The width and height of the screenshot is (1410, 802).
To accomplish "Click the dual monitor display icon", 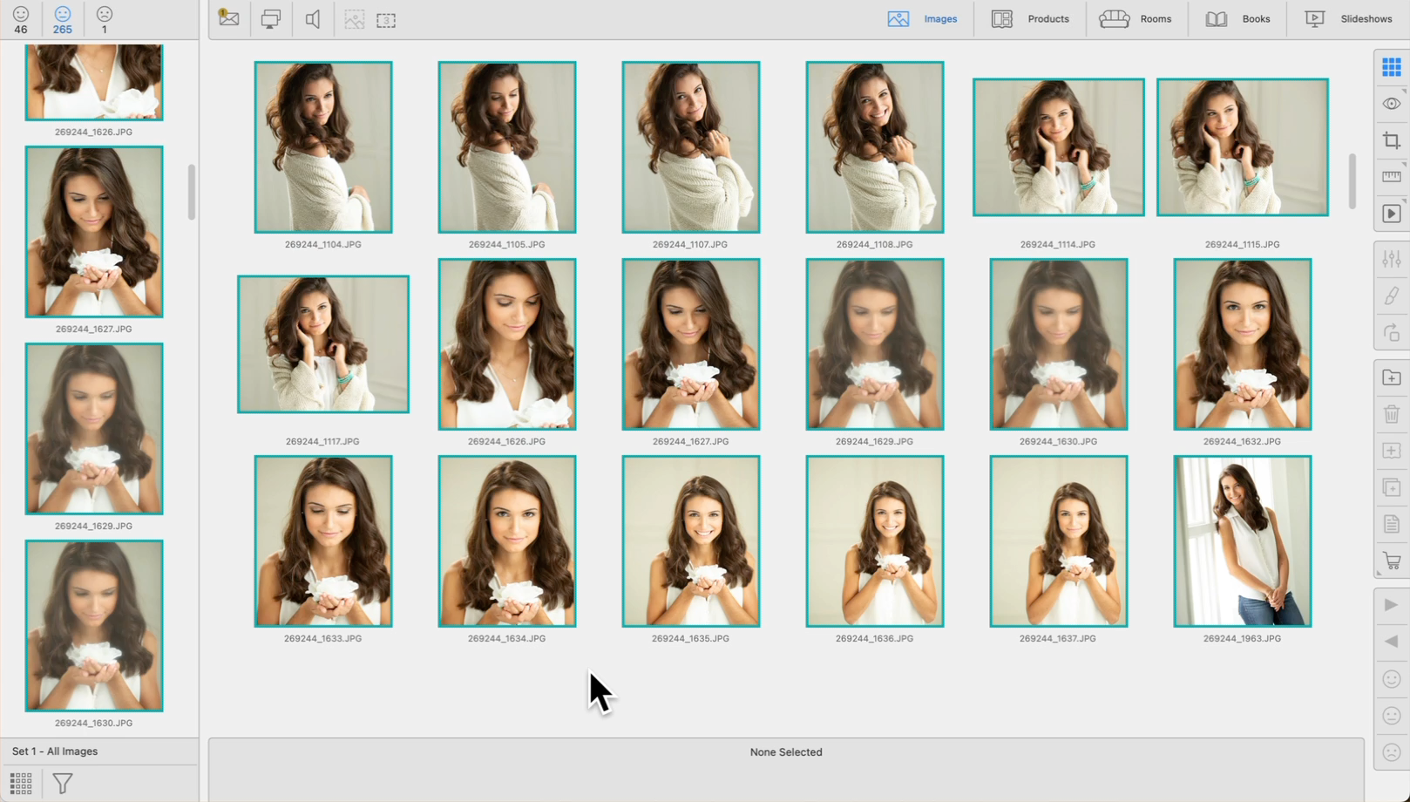I will pos(271,19).
